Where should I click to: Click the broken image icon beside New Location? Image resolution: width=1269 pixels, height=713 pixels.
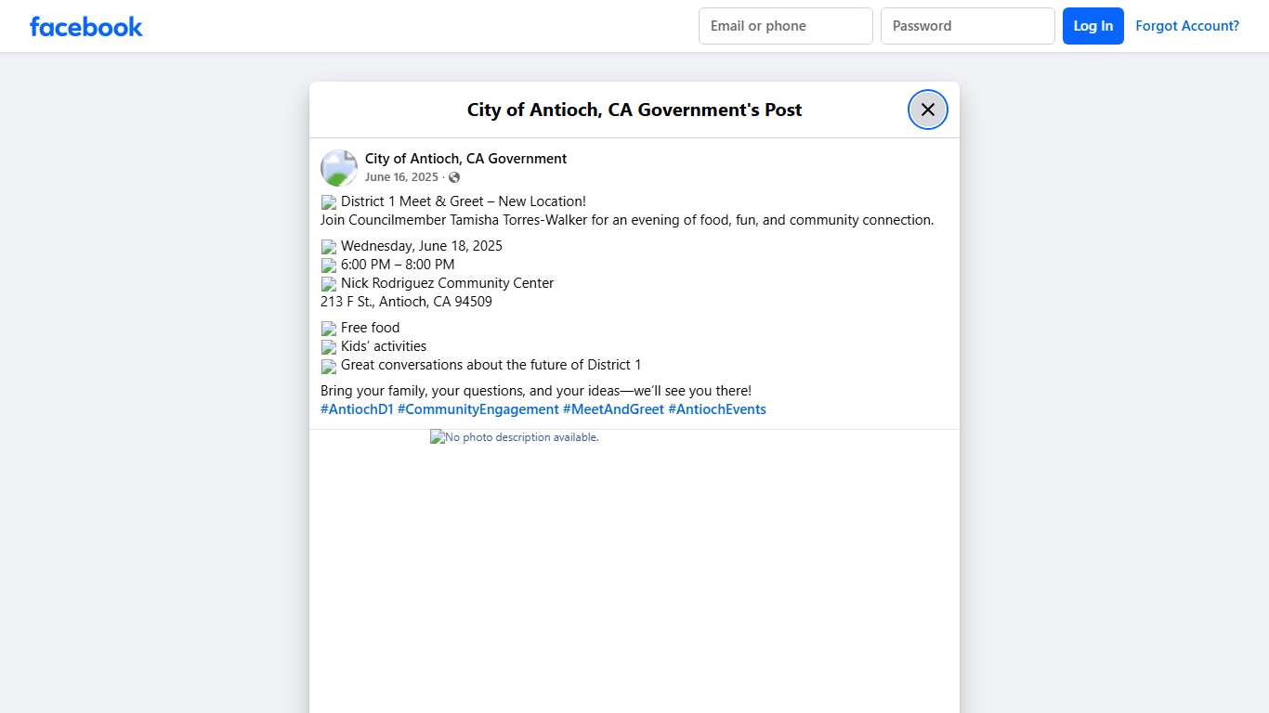[x=328, y=201]
